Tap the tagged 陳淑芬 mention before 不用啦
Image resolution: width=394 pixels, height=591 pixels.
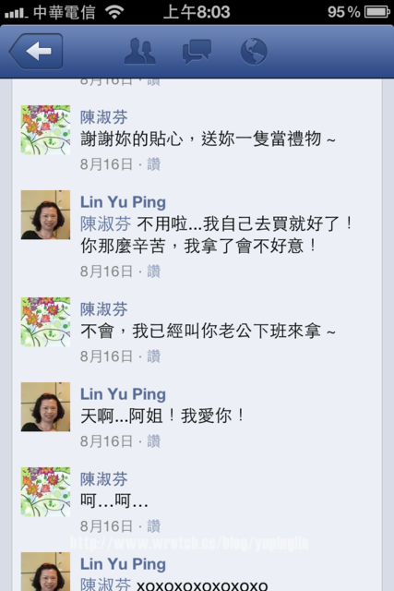pyautogui.click(x=106, y=223)
